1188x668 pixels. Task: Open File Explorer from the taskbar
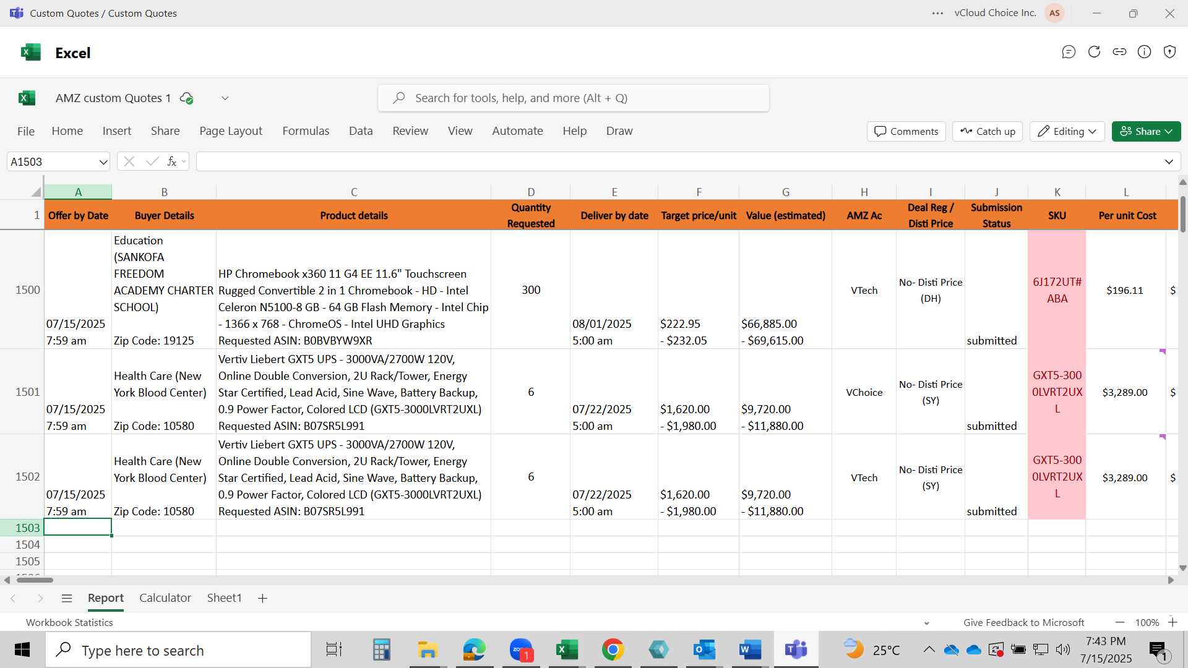[x=428, y=650]
